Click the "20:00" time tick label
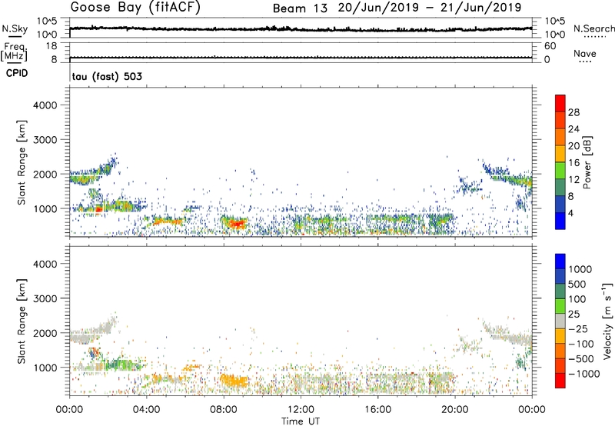This screenshot has height=426, width=615. pos(454,410)
